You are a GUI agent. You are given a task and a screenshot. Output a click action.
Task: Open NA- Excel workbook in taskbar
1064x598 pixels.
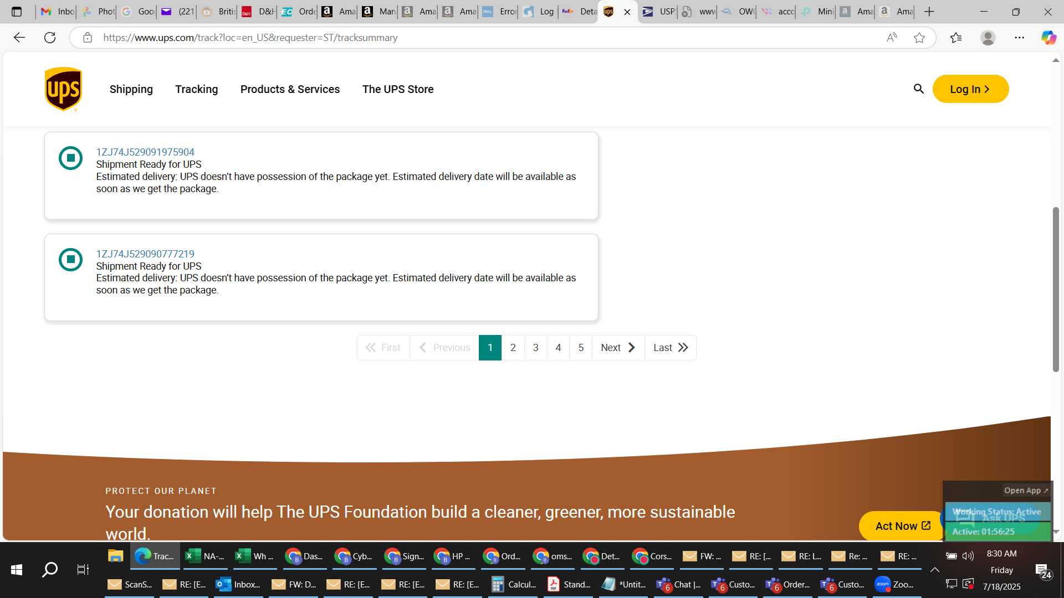[205, 556]
